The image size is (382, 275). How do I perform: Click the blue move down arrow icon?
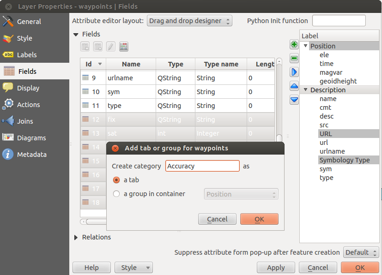click(294, 99)
